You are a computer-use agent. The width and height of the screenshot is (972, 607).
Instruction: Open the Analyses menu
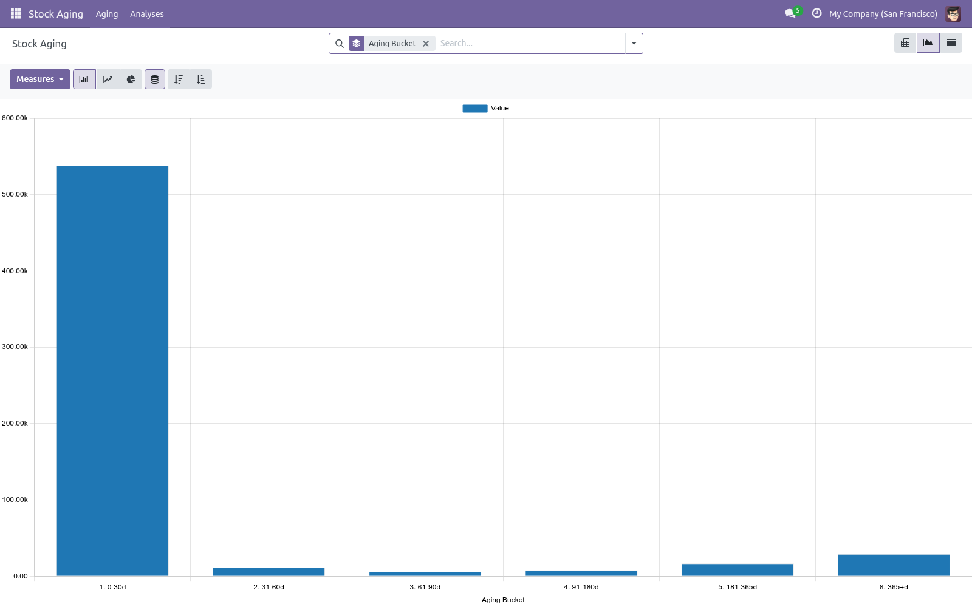[x=147, y=14]
